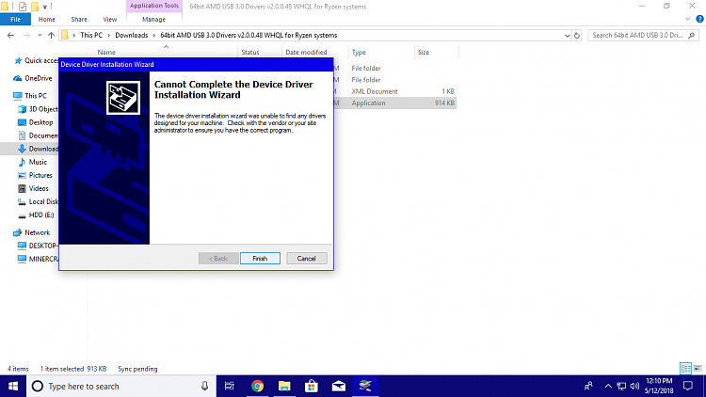The height and width of the screenshot is (397, 706).
Task: Open the taskbar clock and date
Action: (659, 387)
